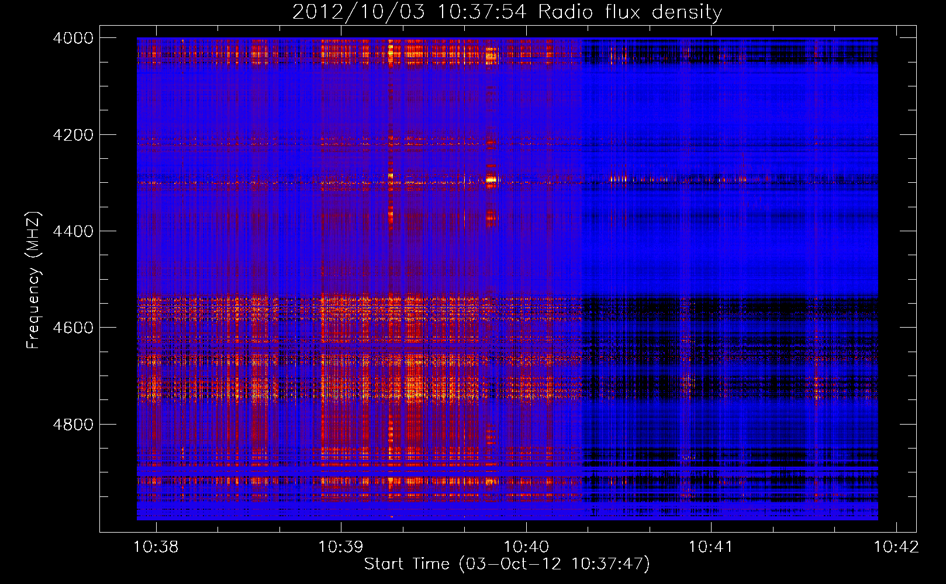Image resolution: width=946 pixels, height=584 pixels.
Task: Select the 4400 frequency axis label
Action: pyautogui.click(x=72, y=231)
